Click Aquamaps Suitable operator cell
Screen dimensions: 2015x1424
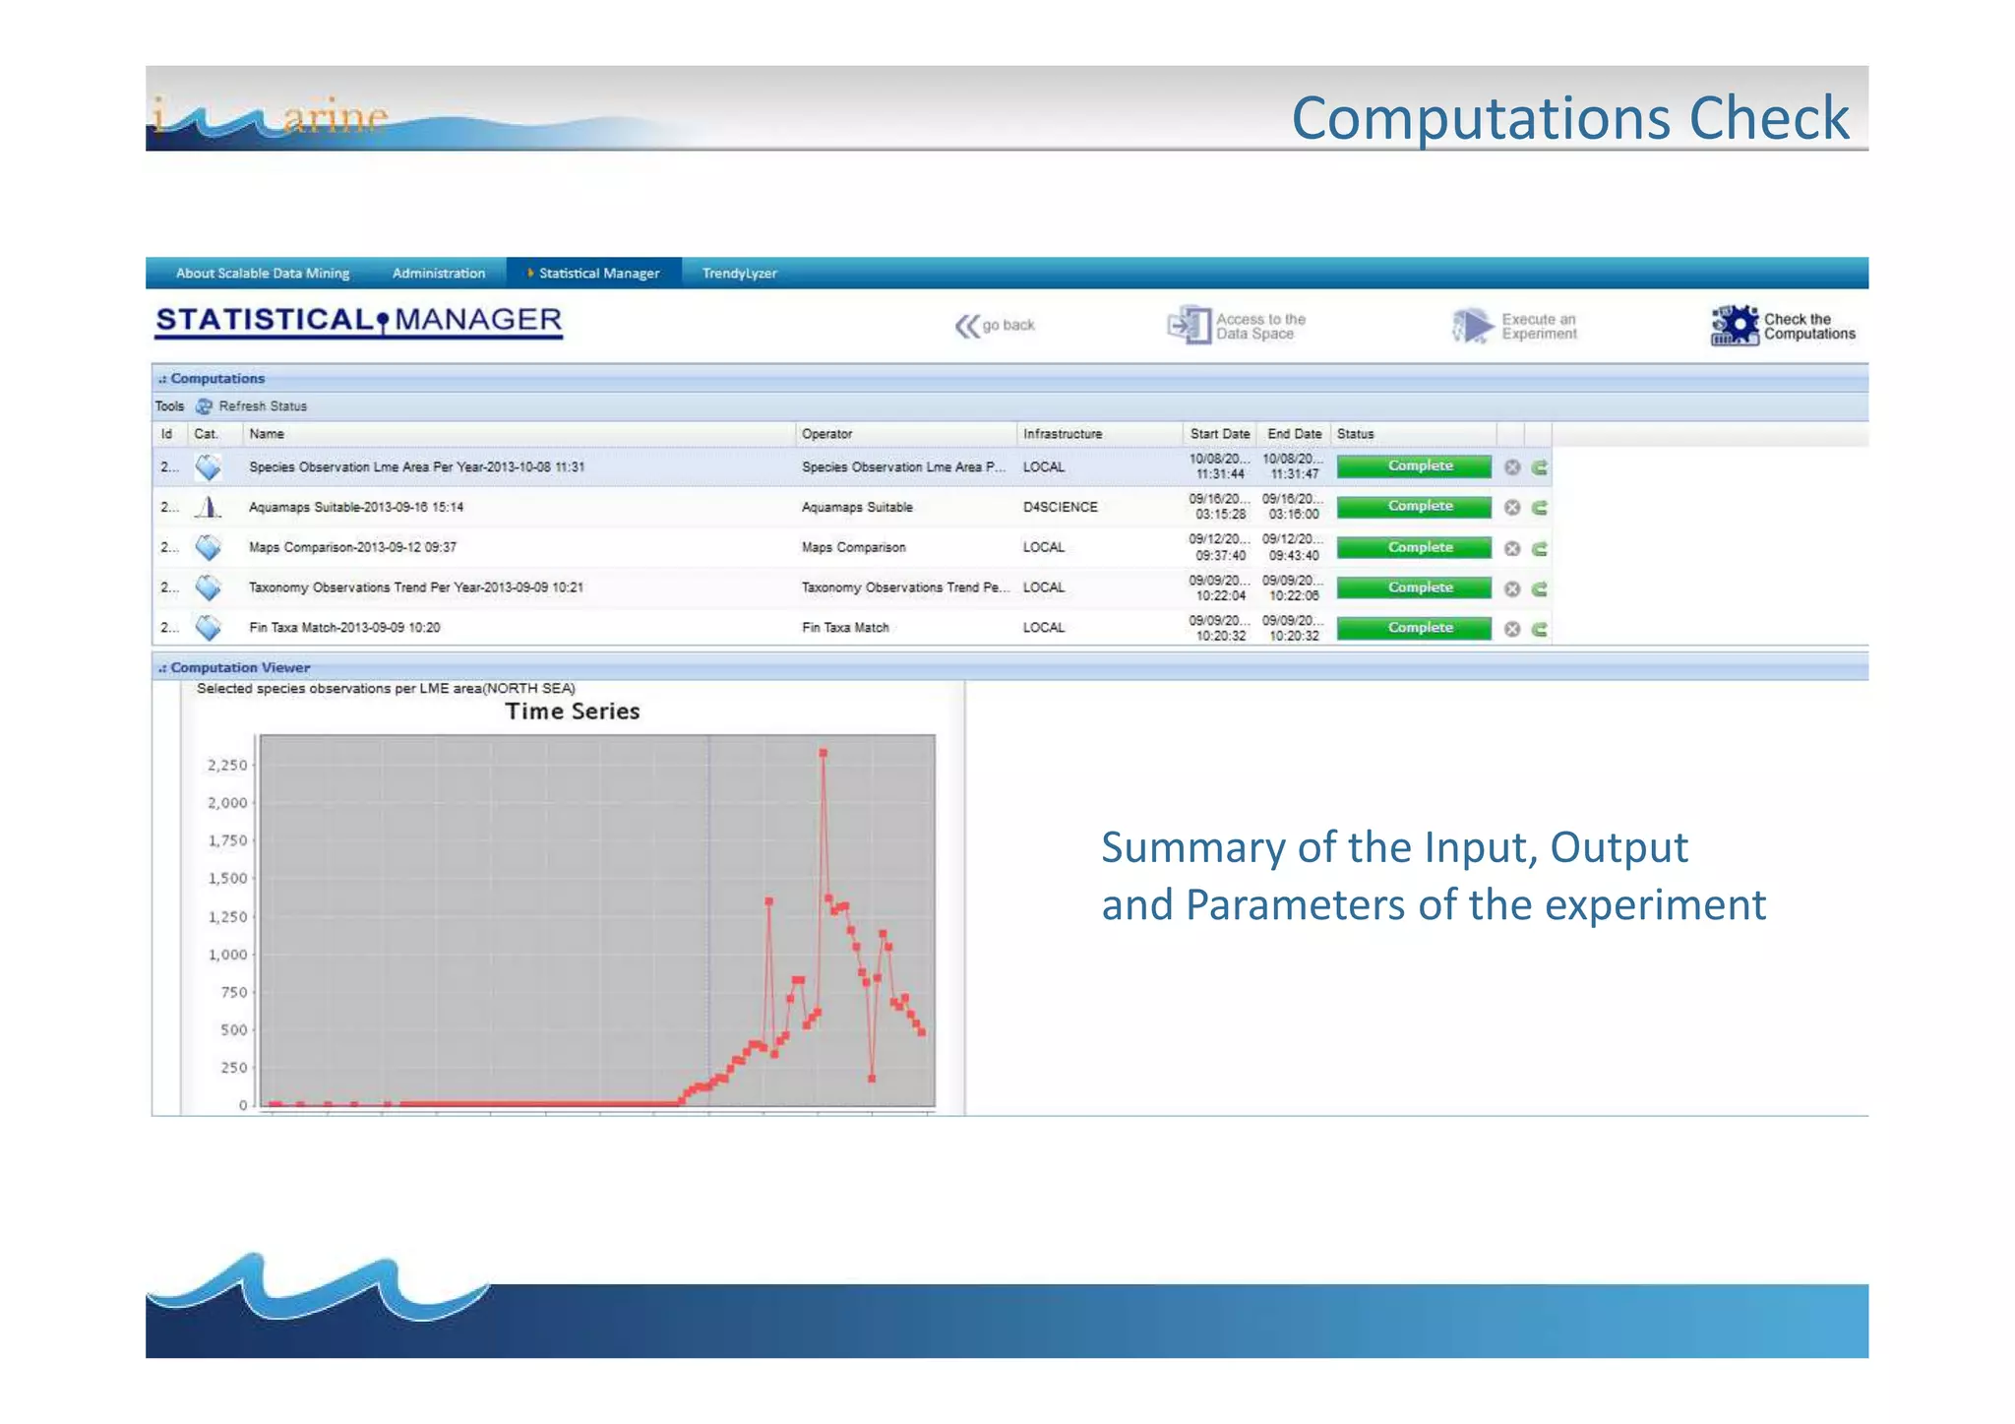click(x=857, y=508)
